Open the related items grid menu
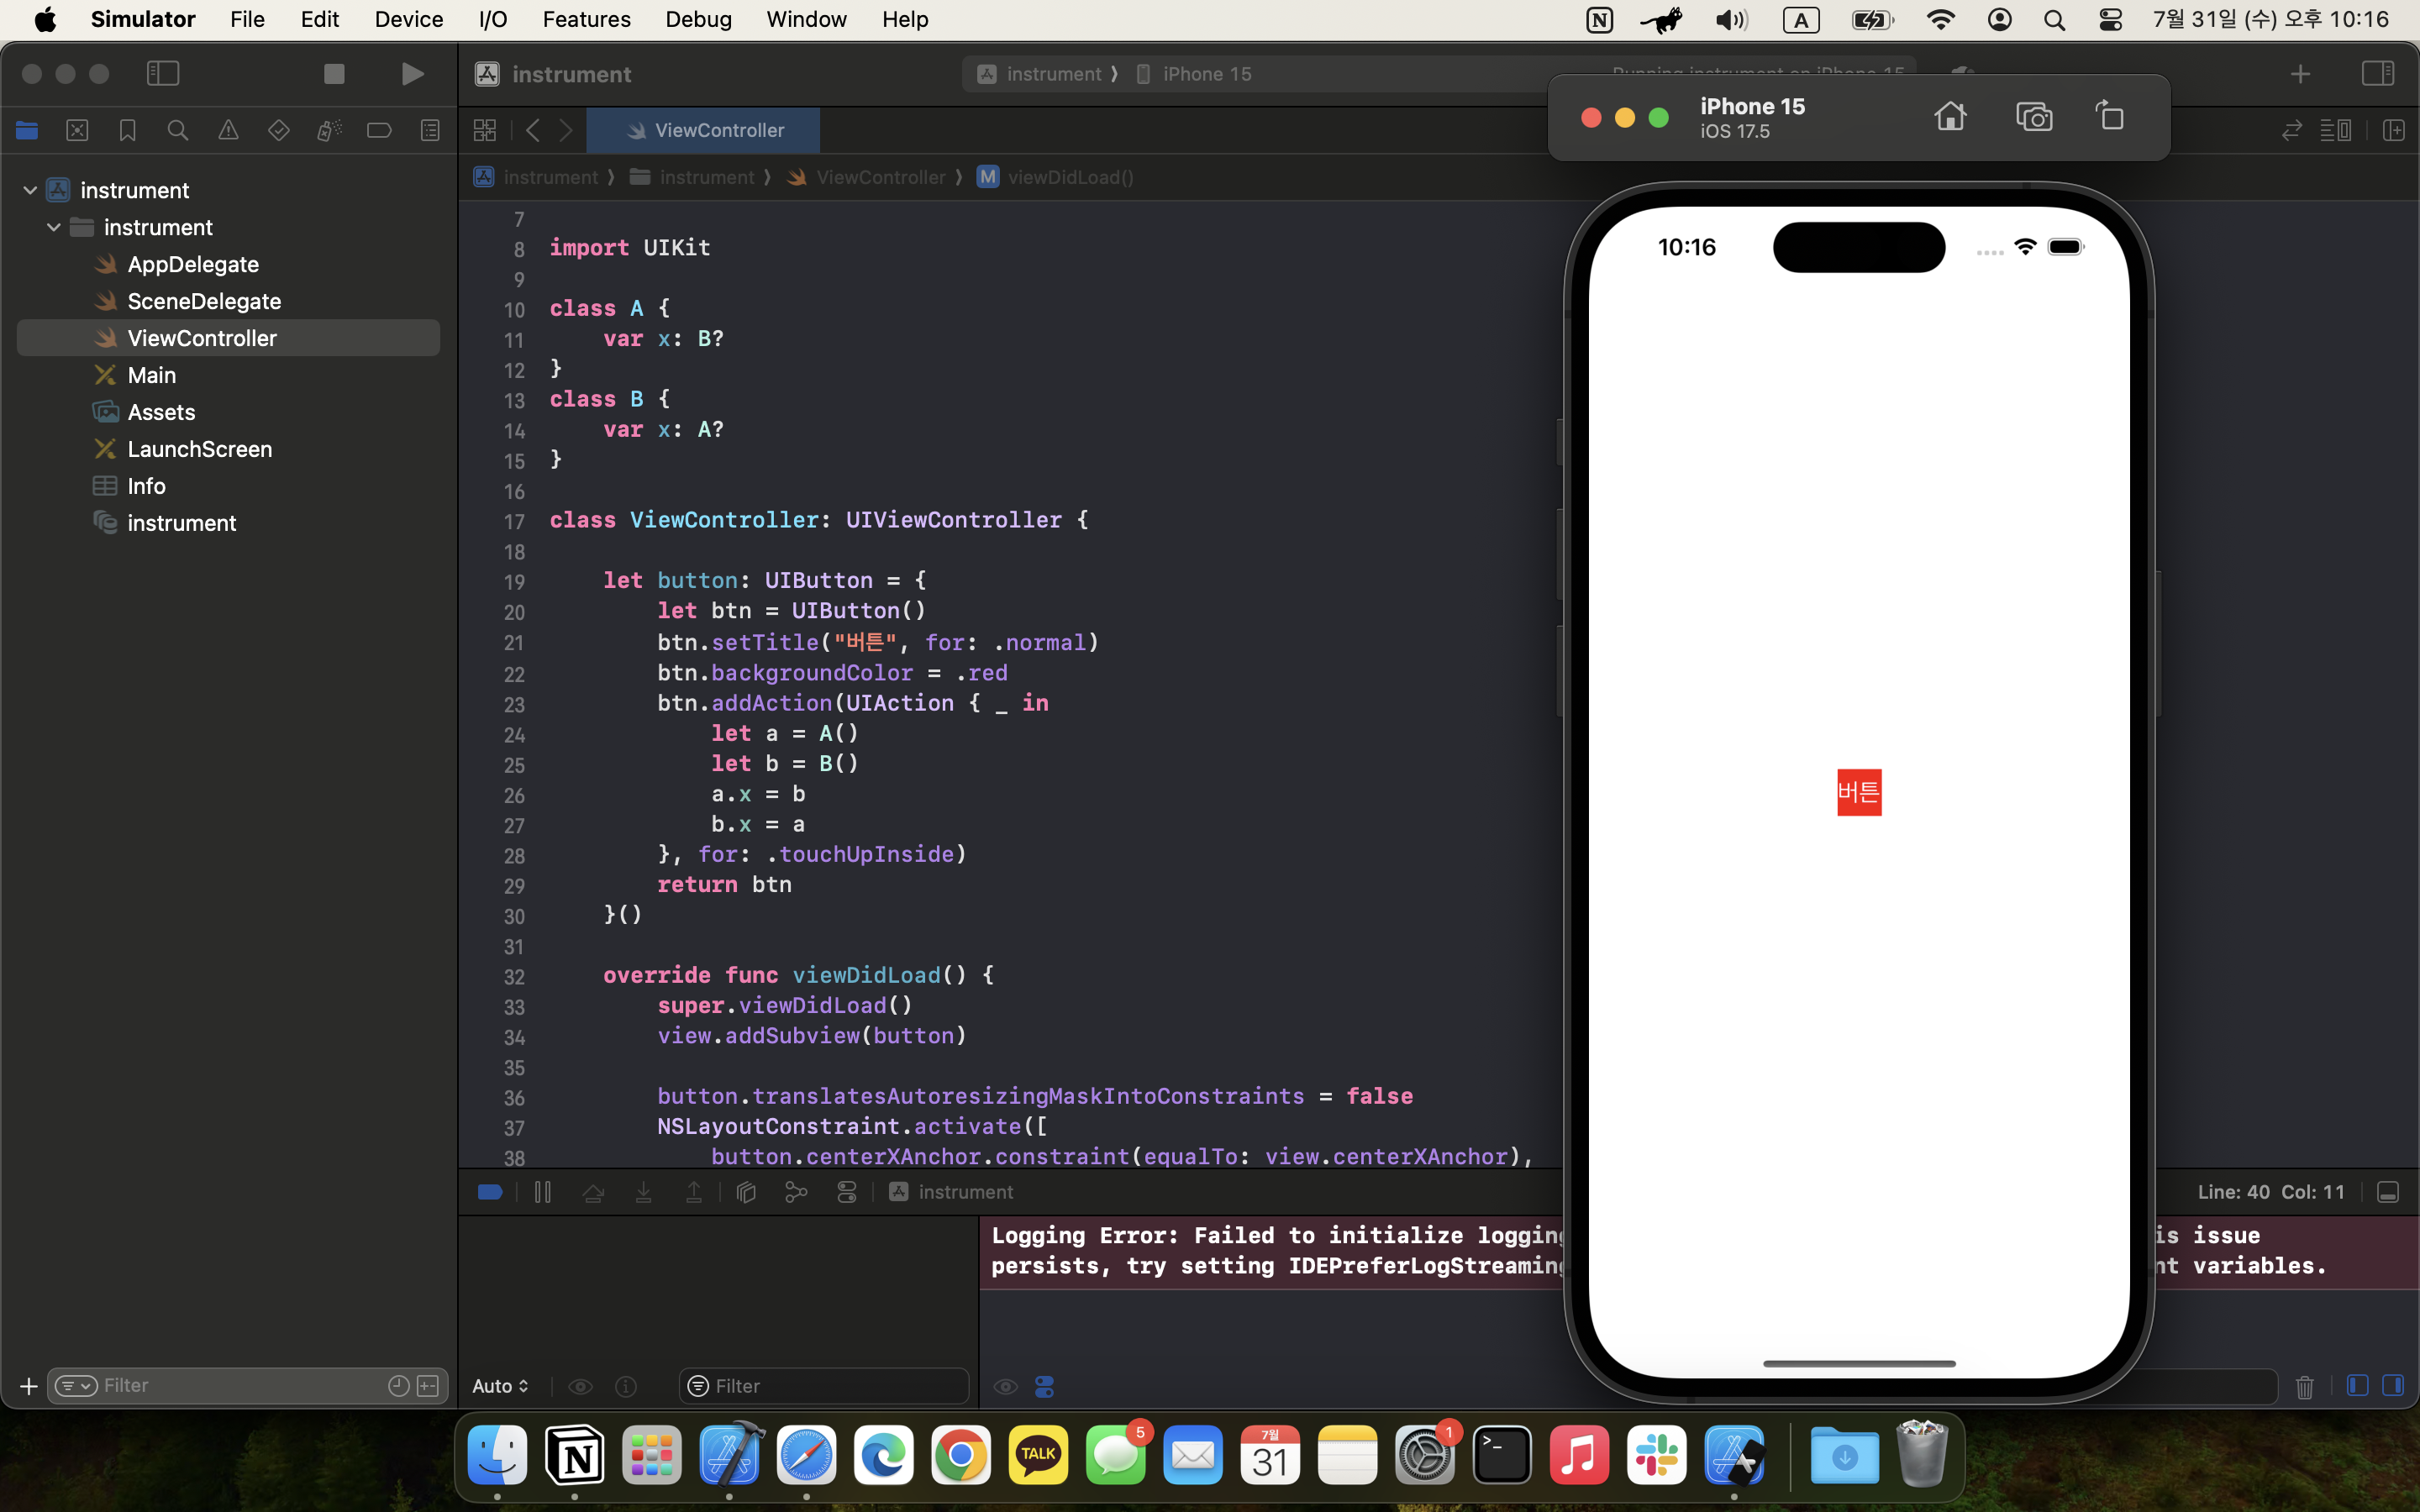The image size is (2420, 1512). [485, 130]
